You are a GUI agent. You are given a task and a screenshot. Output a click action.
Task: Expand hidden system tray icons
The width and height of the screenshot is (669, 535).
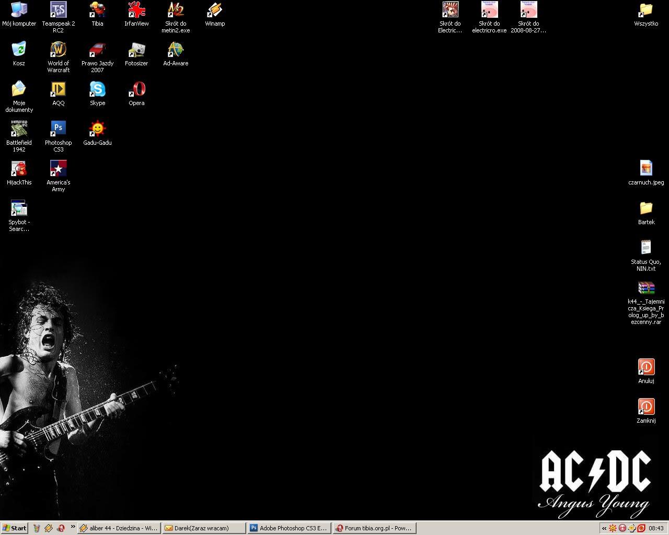pyautogui.click(x=604, y=528)
